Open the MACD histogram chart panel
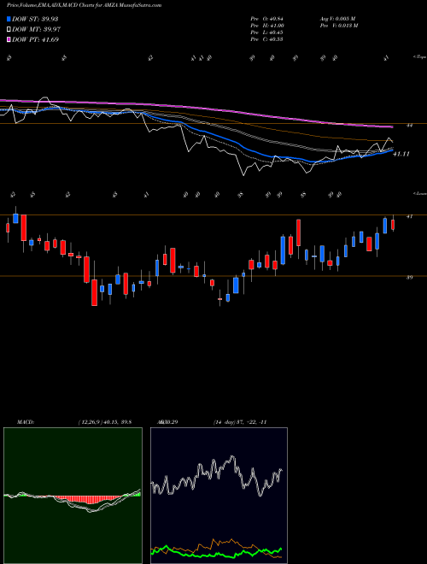This screenshot has width=427, height=564. tap(73, 496)
